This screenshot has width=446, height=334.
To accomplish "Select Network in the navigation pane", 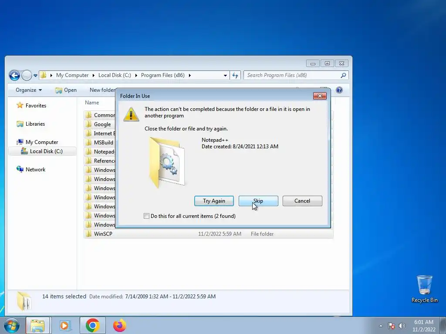I will click(36, 170).
